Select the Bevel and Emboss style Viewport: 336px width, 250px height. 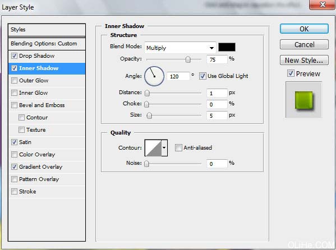(x=42, y=105)
